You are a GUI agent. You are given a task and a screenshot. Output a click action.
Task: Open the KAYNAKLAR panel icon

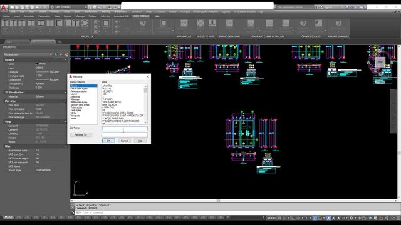[184, 24]
